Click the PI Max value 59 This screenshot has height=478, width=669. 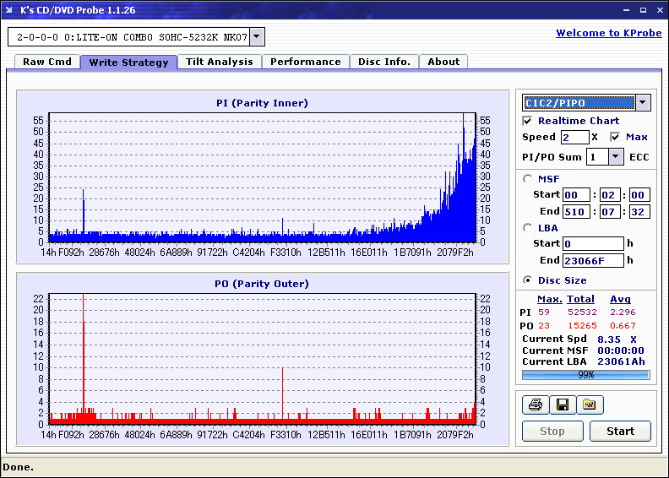pyautogui.click(x=544, y=312)
